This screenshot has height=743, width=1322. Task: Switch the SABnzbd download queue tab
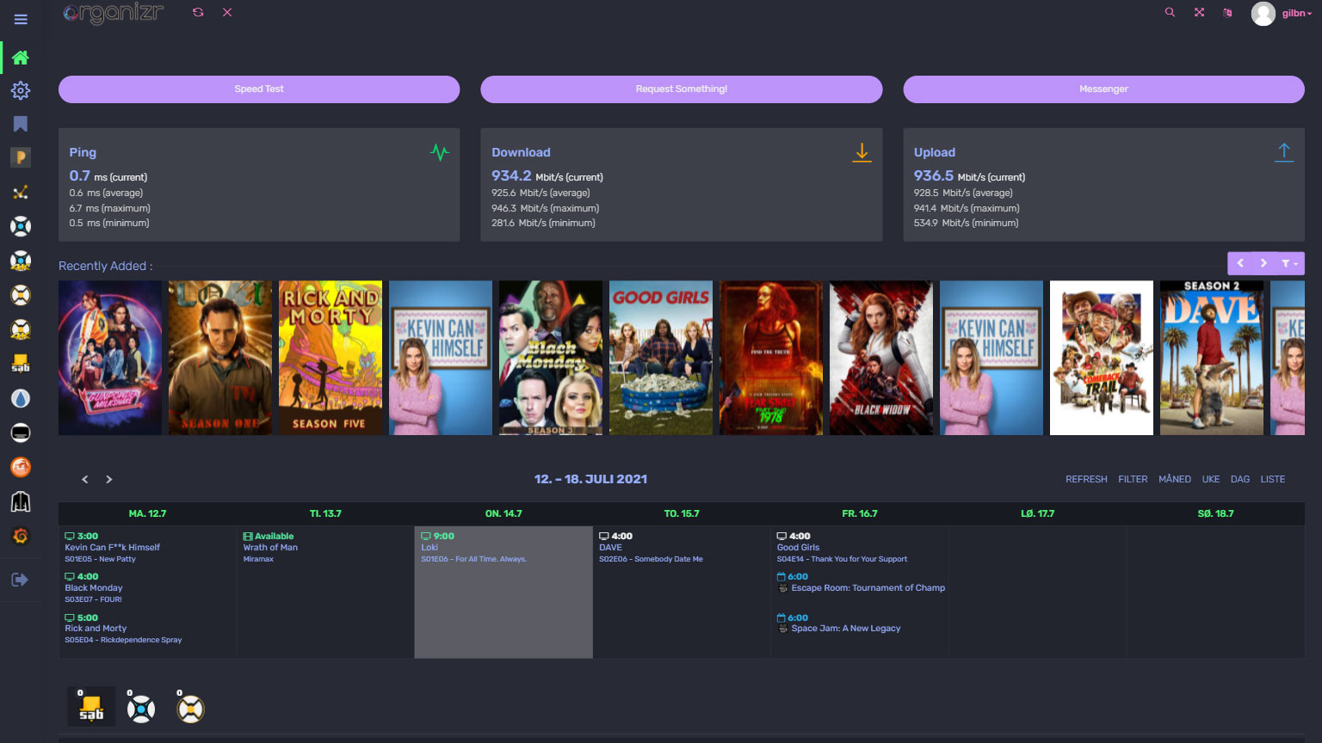(91, 709)
